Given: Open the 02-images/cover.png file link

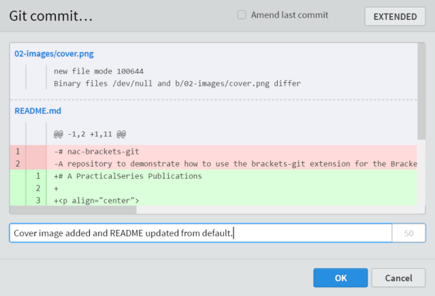Looking at the screenshot, I should click(x=54, y=54).
